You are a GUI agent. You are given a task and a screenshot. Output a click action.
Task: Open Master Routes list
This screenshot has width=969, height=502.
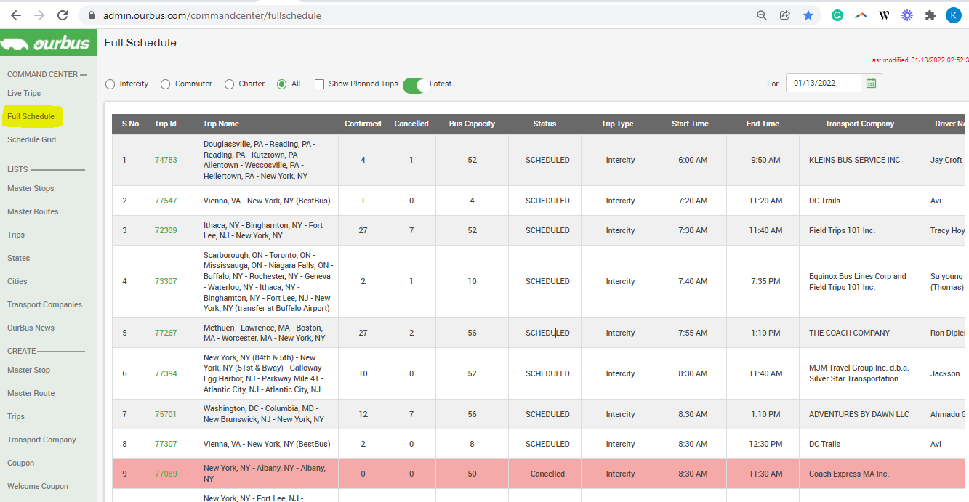pyautogui.click(x=33, y=211)
